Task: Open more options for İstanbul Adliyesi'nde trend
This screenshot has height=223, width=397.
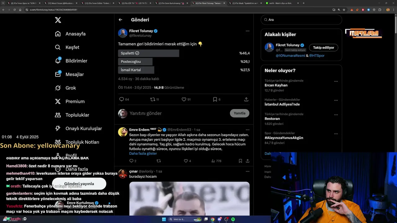Action: pyautogui.click(x=336, y=100)
